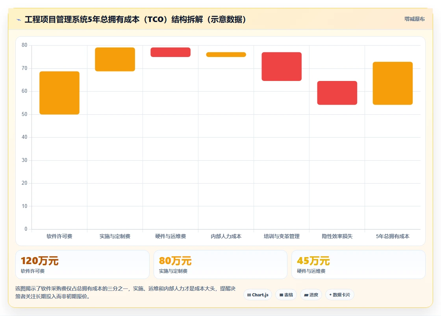Click the x-axis label 隐性效率损失
Viewport: 441px width, 316px height.
pyautogui.click(x=337, y=236)
